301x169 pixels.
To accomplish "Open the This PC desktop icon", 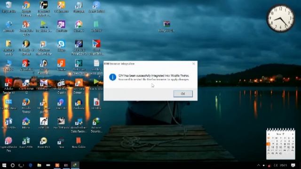I will tap(8, 65).
